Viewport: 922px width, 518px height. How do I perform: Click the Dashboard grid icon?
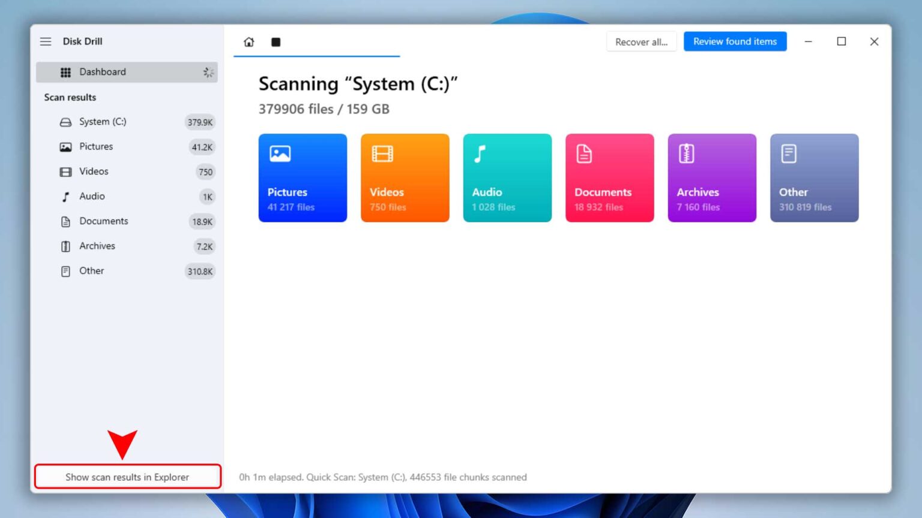[66, 72]
